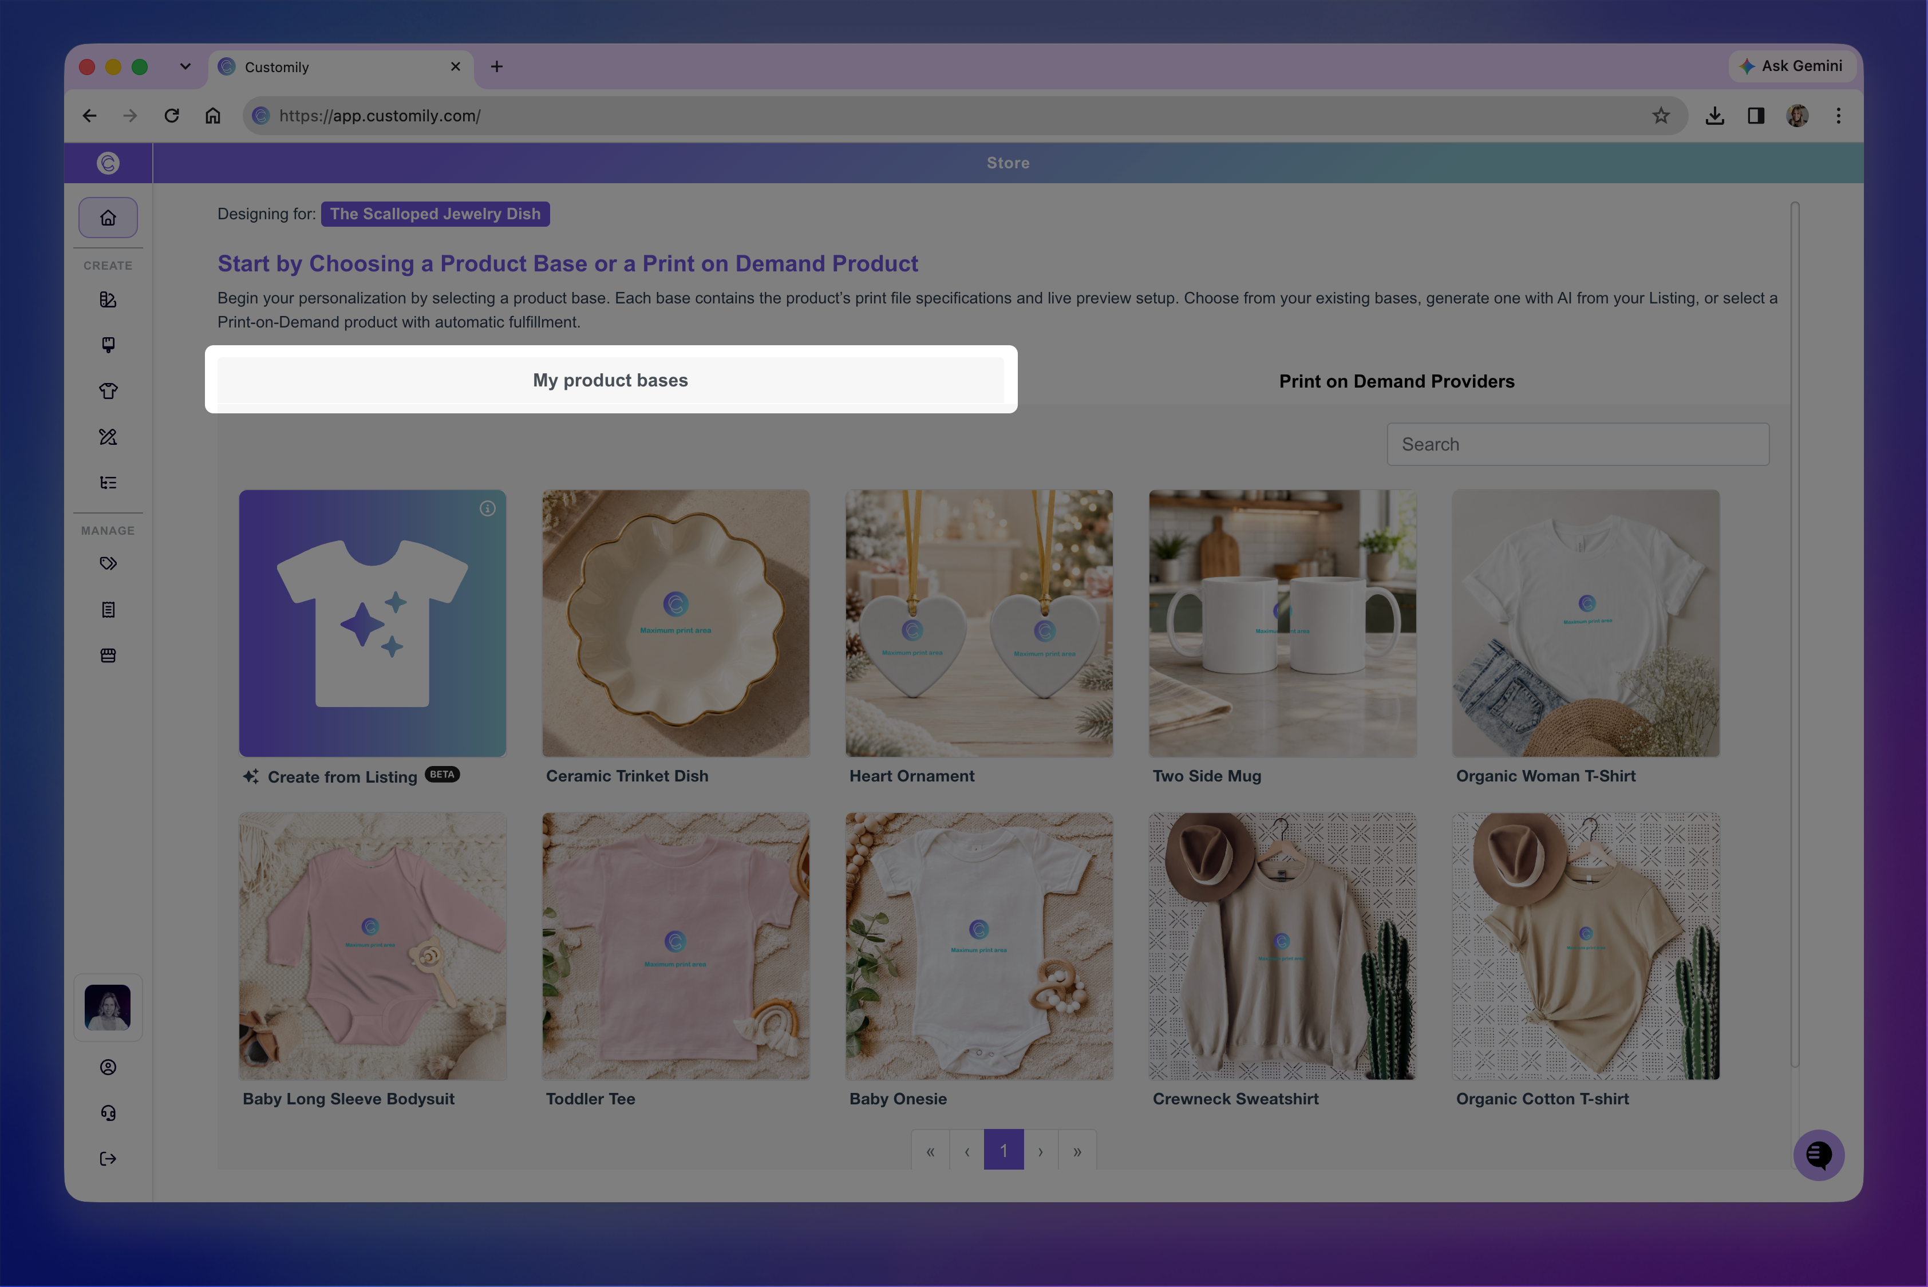Select the My product bases tab
Viewport: 1928px width, 1287px height.
point(611,380)
